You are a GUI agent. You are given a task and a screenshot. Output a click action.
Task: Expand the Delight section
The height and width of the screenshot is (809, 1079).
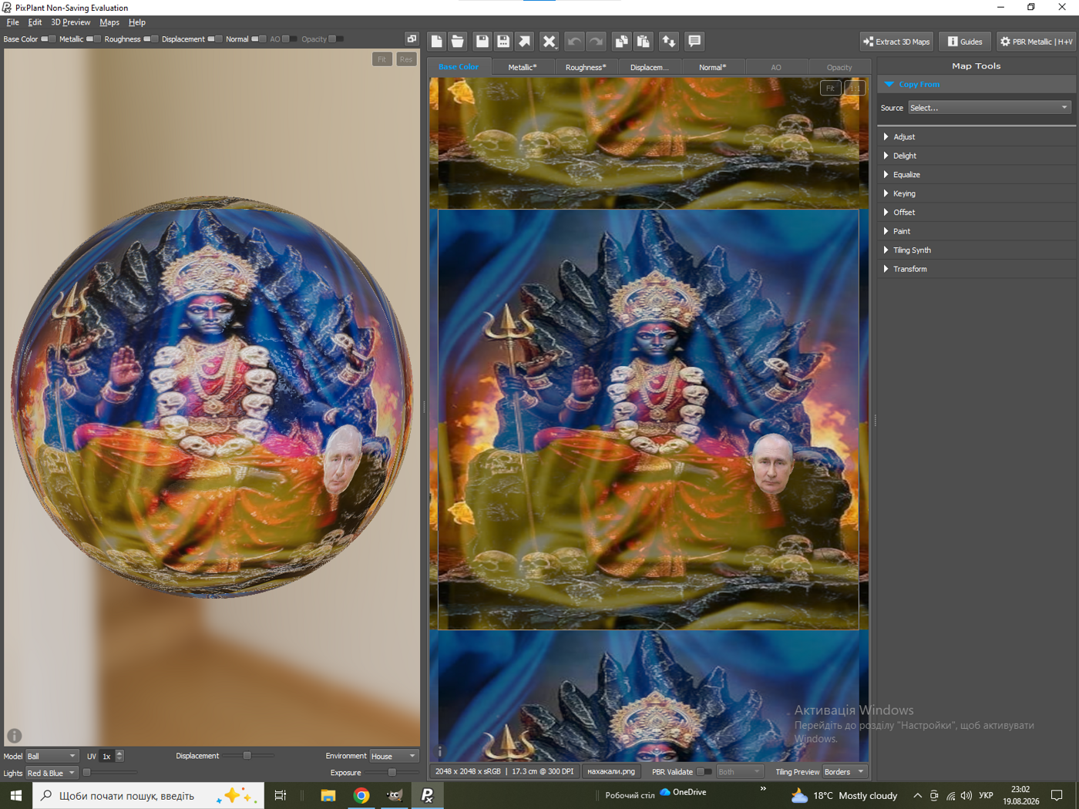click(x=976, y=156)
